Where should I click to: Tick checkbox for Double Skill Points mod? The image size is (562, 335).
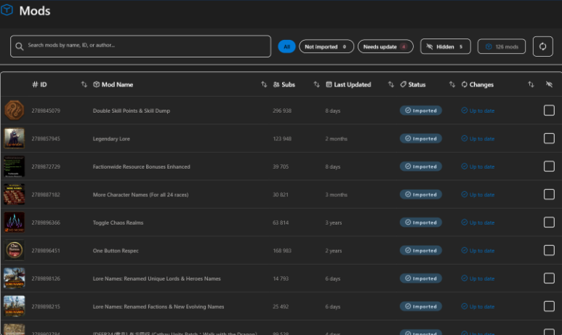click(x=549, y=110)
